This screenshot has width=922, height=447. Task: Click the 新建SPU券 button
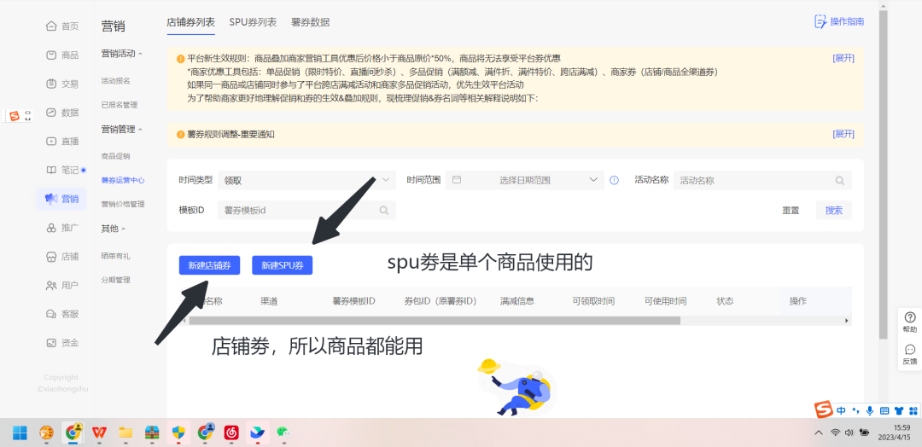[x=283, y=265]
